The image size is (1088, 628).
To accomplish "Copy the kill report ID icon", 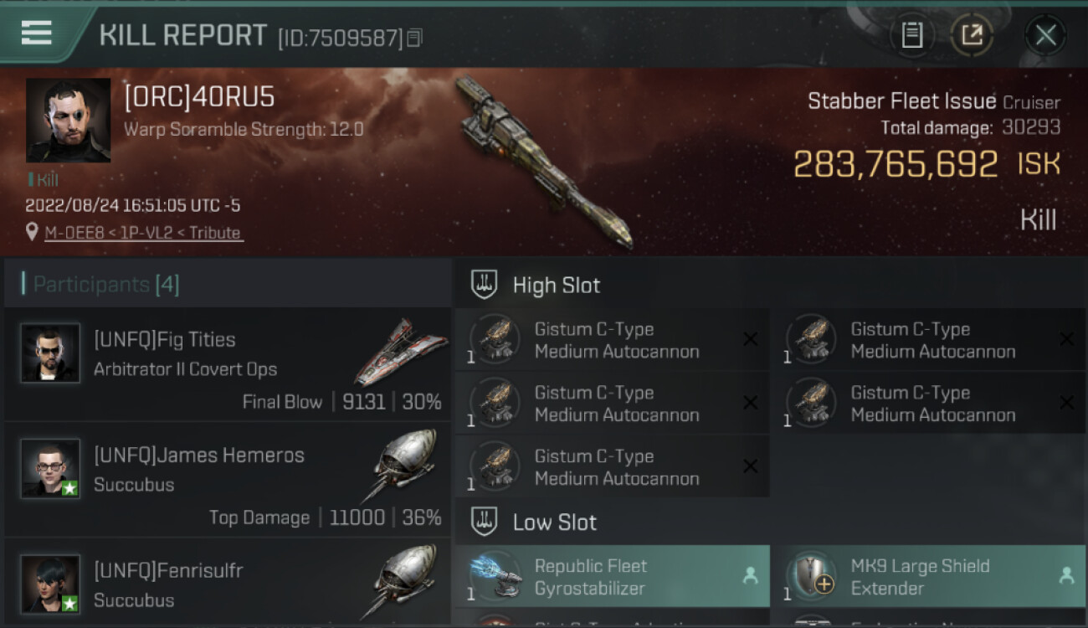I will [415, 38].
